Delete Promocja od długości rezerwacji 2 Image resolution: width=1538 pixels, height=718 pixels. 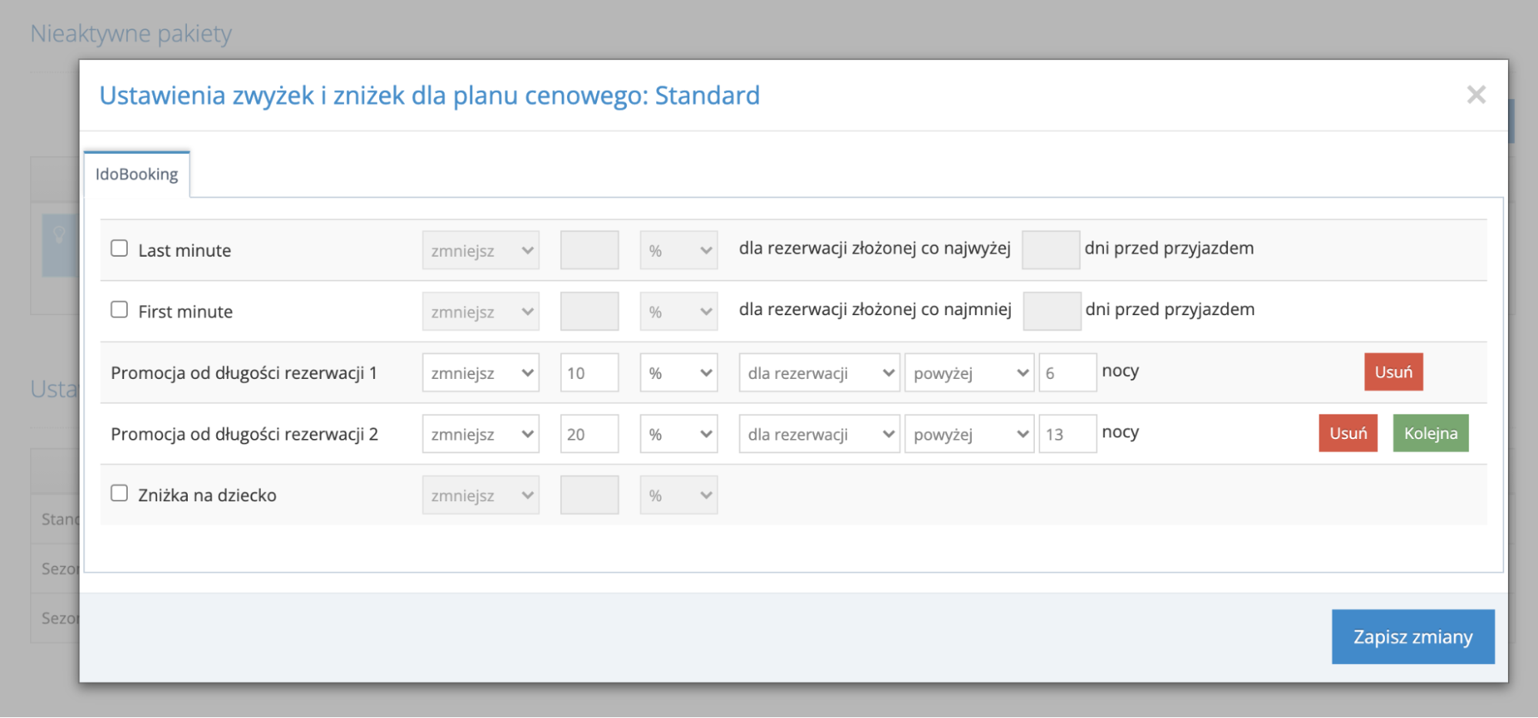pos(1347,434)
